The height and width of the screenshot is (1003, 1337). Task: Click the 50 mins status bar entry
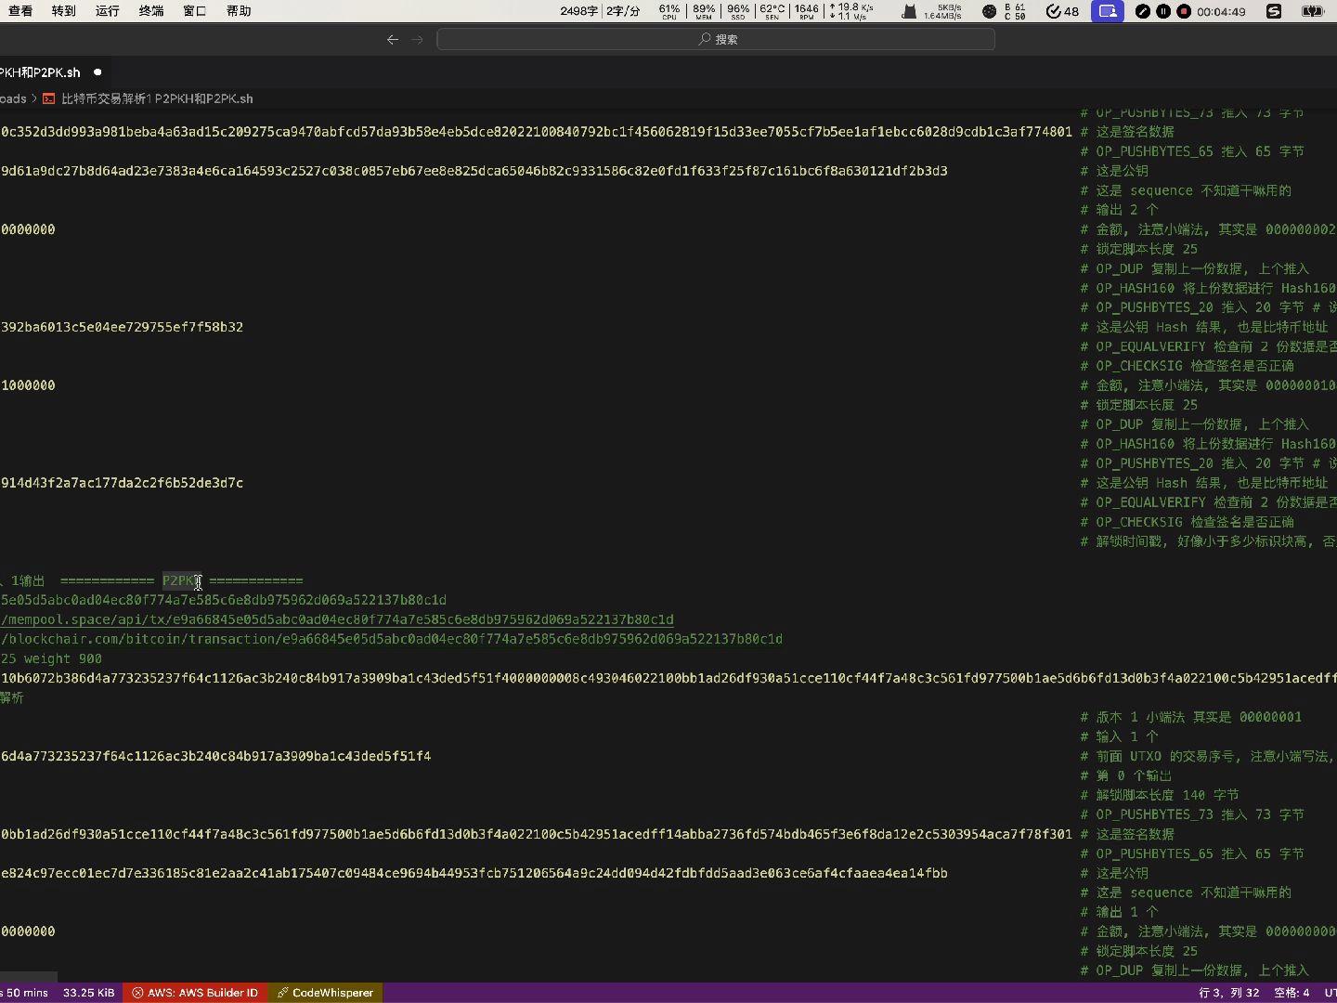point(24,993)
